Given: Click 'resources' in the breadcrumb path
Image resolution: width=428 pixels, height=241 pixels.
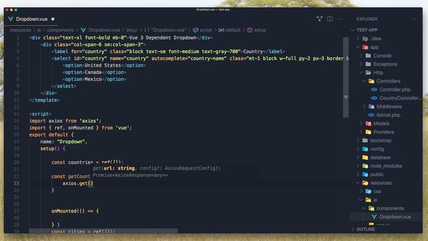Looking at the screenshot, I should pyautogui.click(x=20, y=29).
